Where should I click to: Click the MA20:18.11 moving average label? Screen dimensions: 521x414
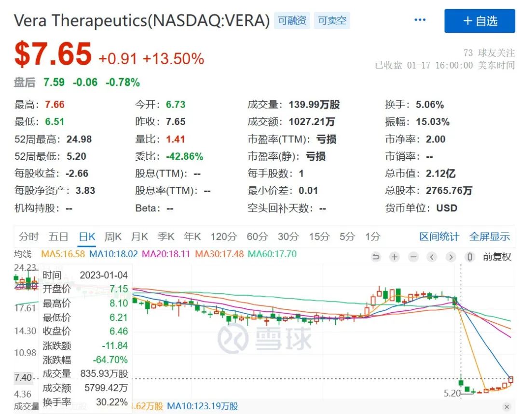pyautogui.click(x=166, y=254)
